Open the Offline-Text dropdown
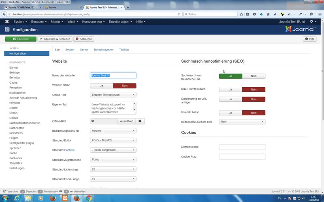The width and height of the screenshot is (324, 202). [x=113, y=95]
